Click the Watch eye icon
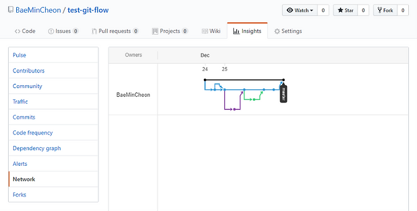 click(290, 10)
